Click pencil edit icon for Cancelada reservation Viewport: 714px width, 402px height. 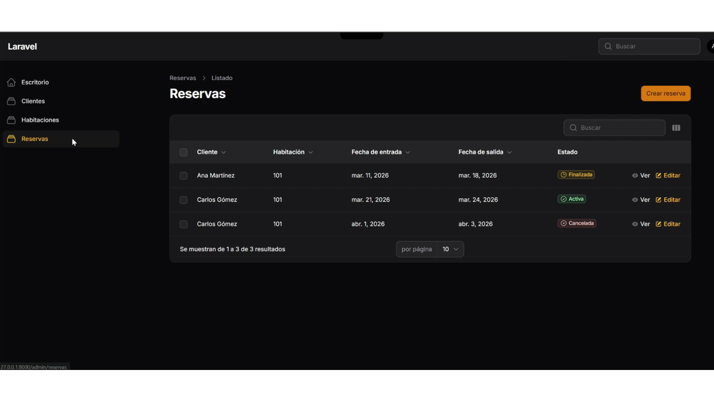coord(658,224)
